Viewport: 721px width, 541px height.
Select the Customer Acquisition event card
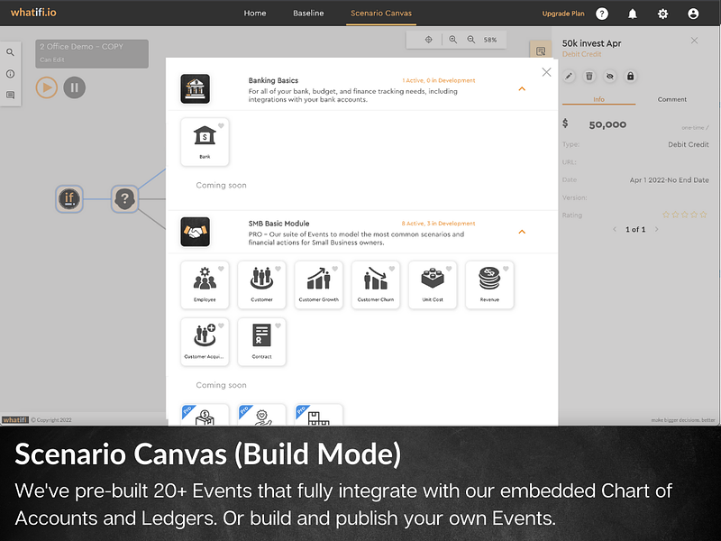coord(205,342)
